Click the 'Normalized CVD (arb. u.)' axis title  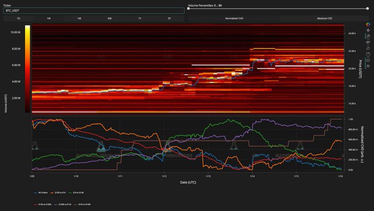coord(362,144)
